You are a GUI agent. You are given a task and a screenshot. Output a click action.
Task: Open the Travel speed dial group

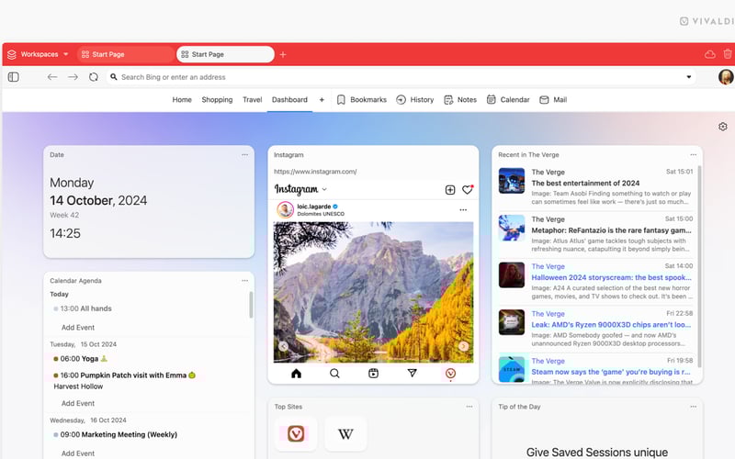pos(252,100)
